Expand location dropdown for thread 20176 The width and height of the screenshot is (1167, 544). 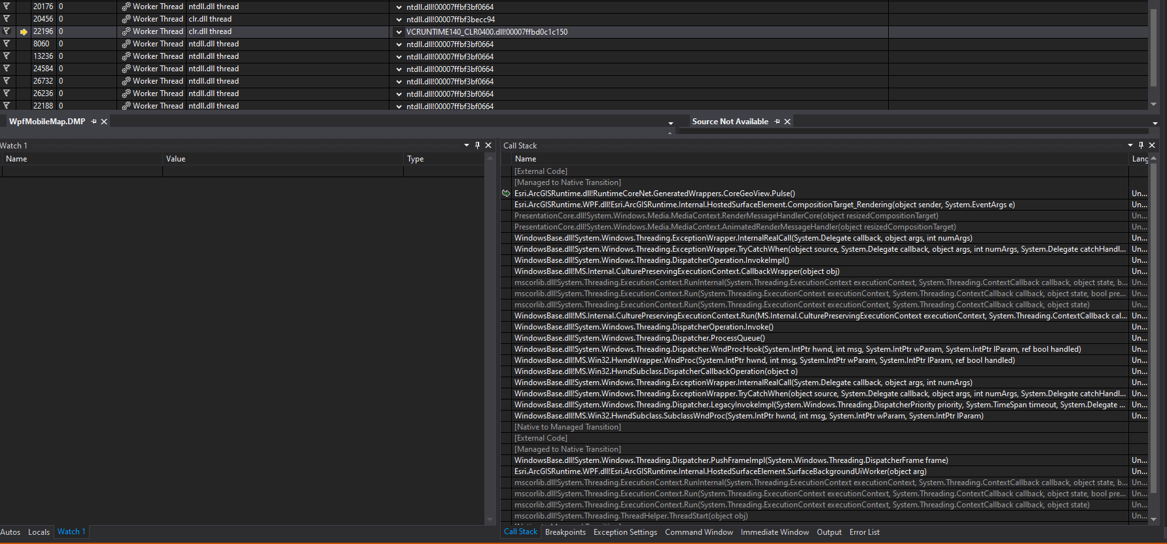pyautogui.click(x=399, y=7)
